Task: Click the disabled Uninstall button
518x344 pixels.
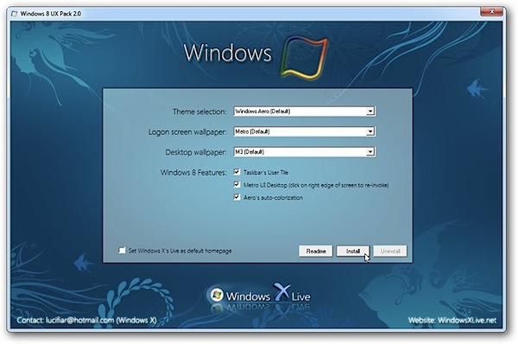Action: pos(390,251)
